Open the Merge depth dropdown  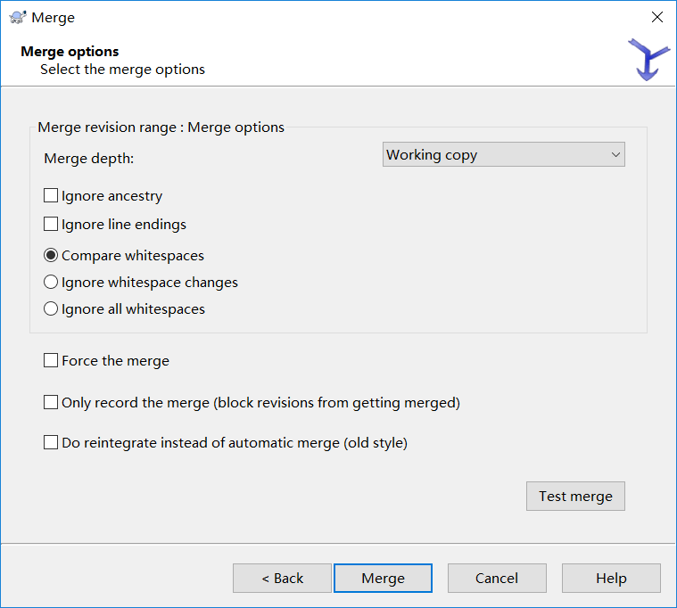click(x=503, y=155)
